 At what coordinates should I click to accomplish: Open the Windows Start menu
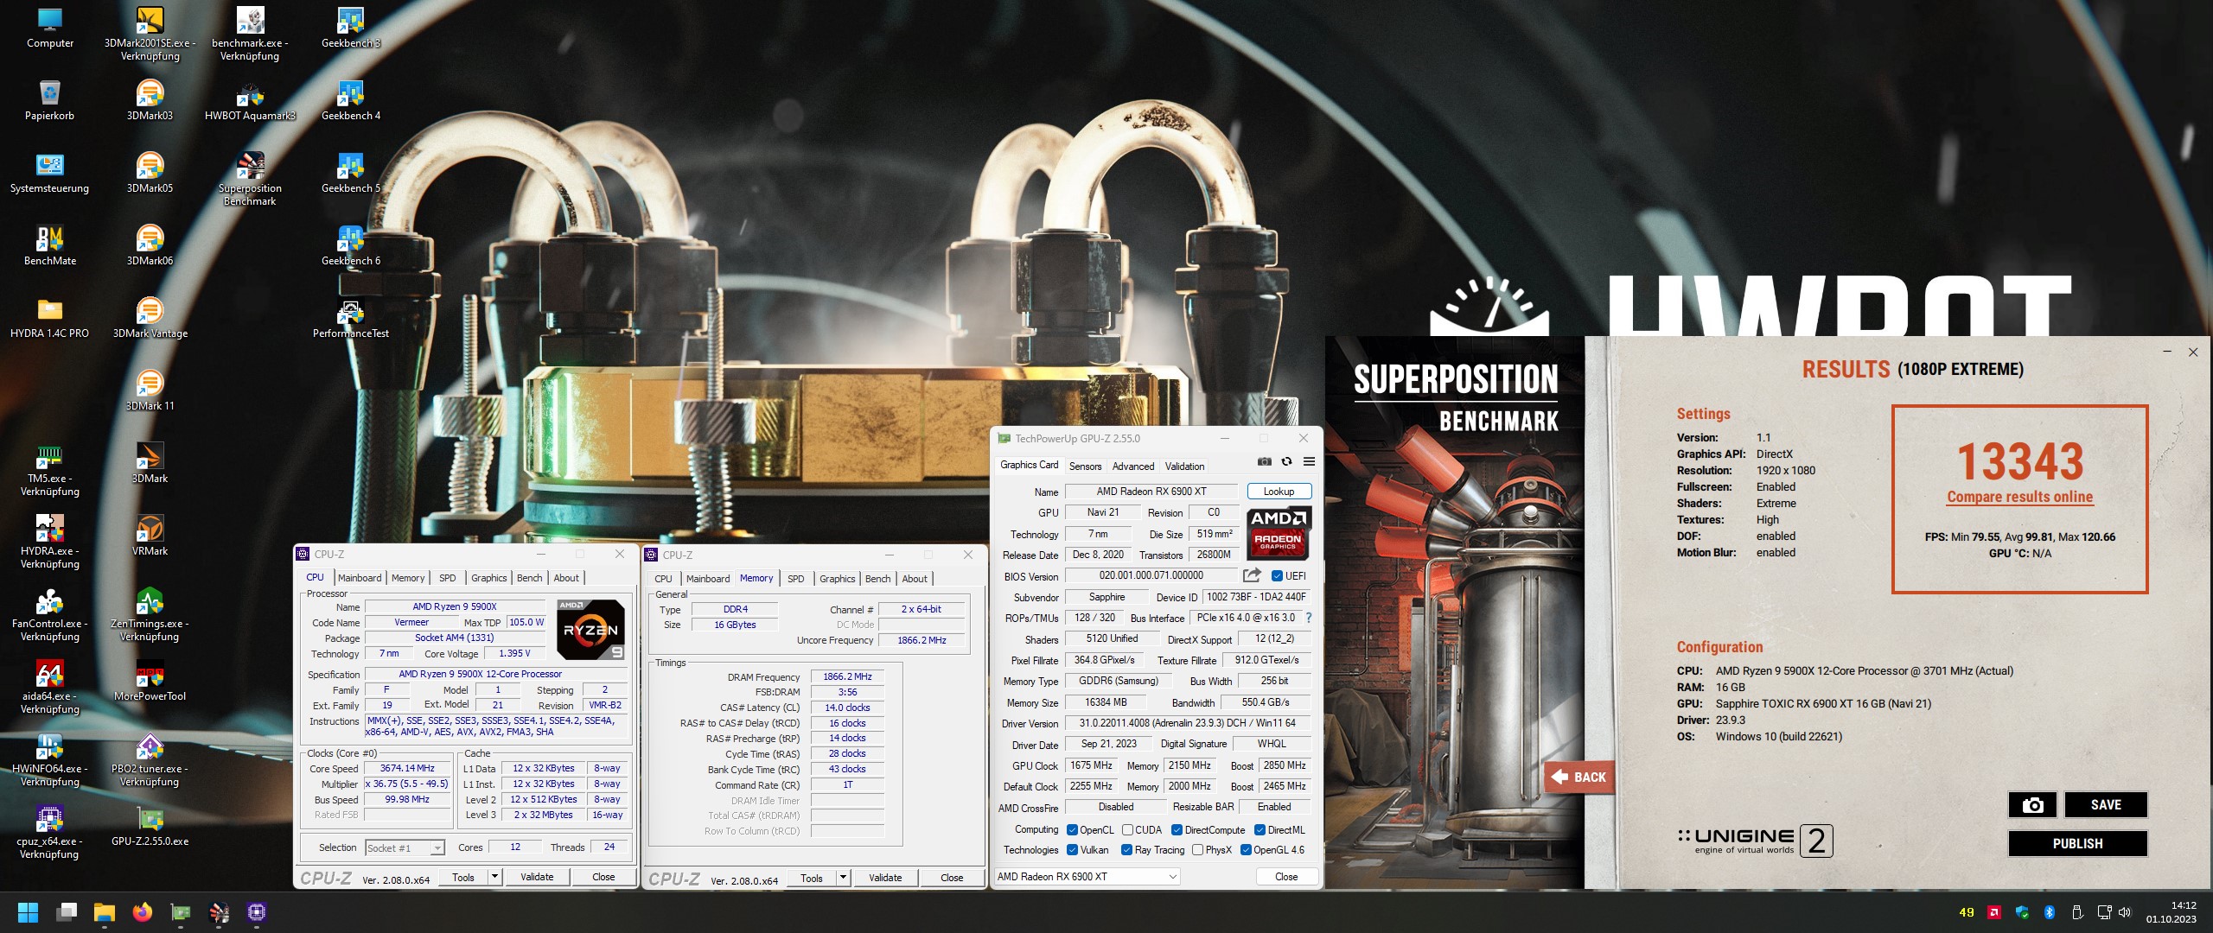click(x=28, y=912)
